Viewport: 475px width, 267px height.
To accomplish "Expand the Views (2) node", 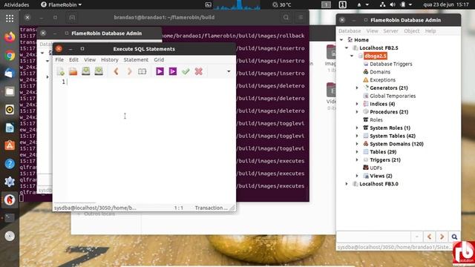I will (357, 176).
